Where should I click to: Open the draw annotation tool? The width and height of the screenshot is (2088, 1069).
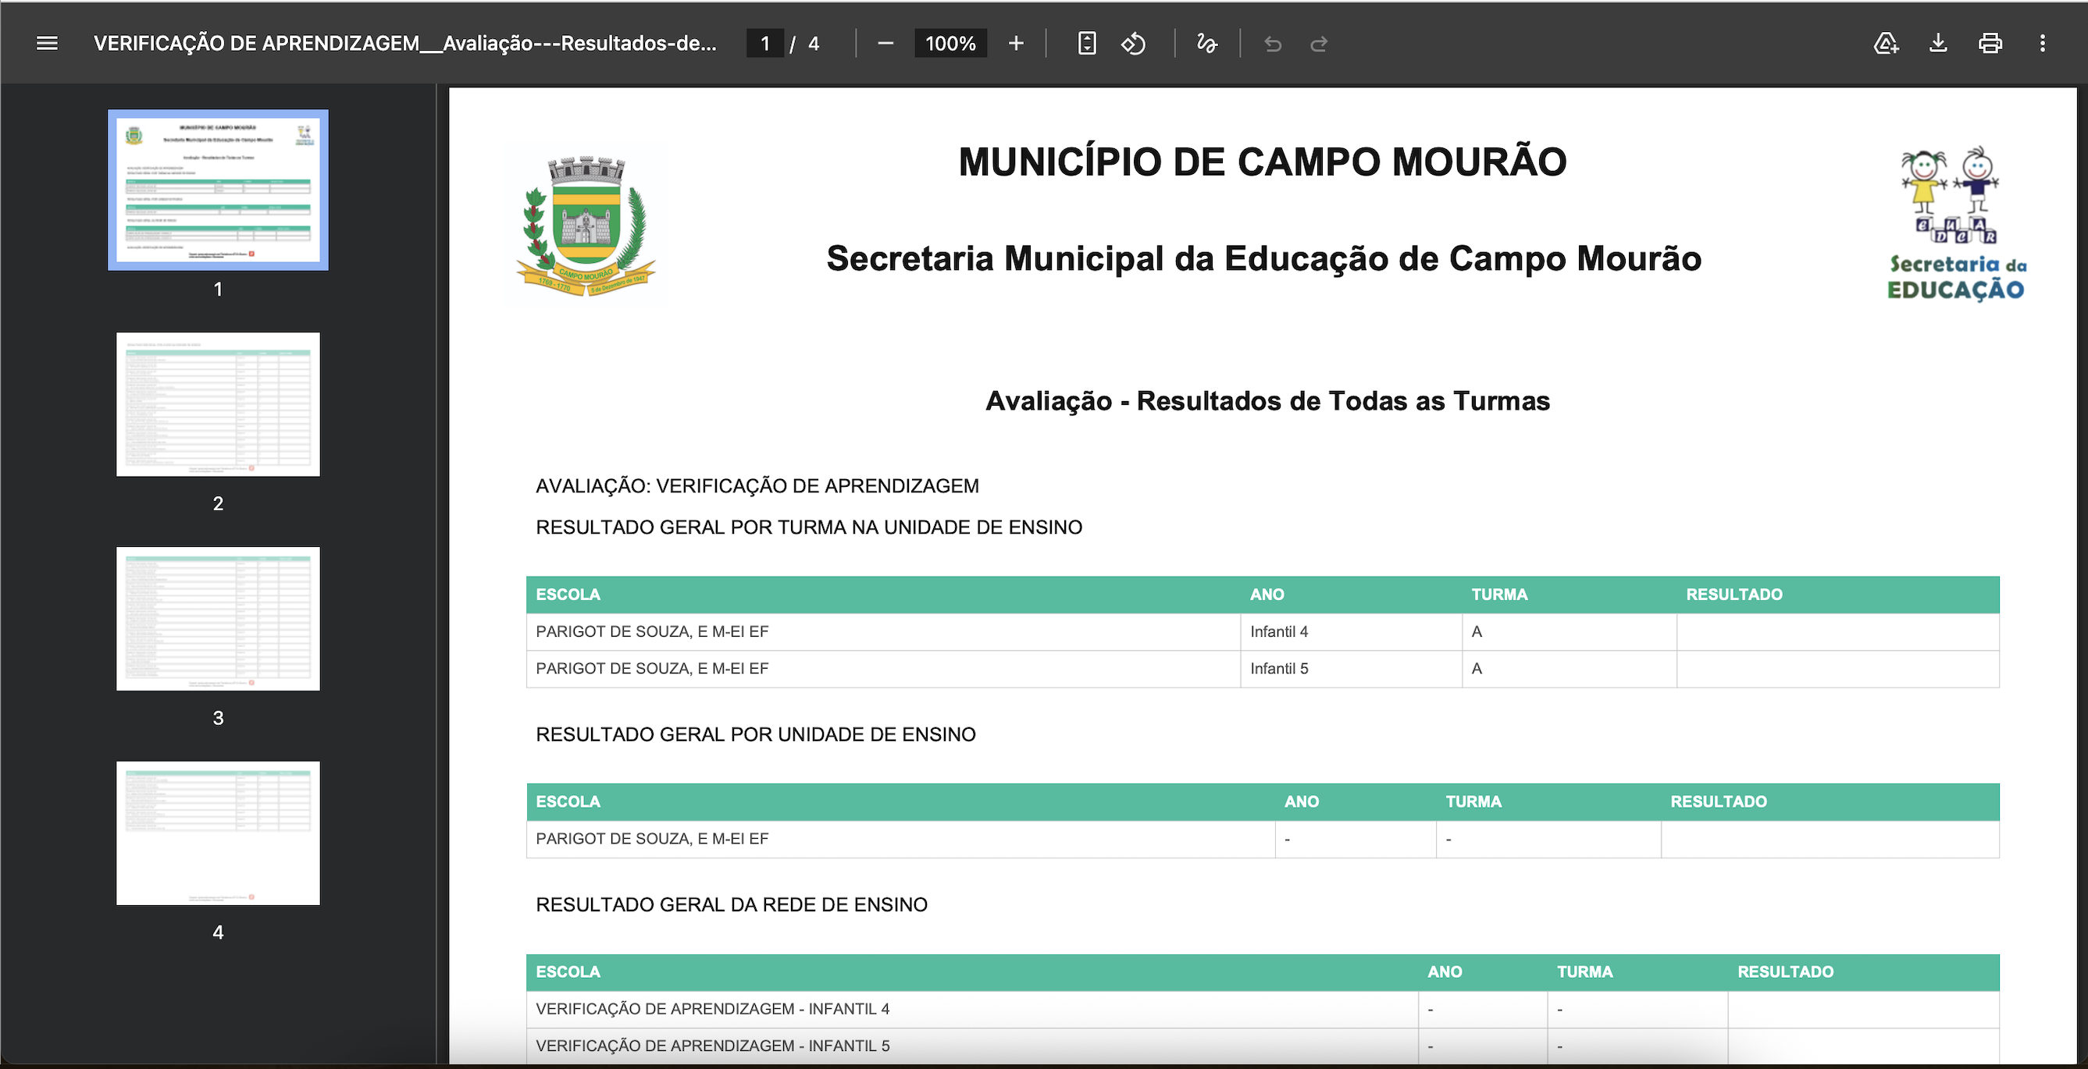(x=1207, y=44)
